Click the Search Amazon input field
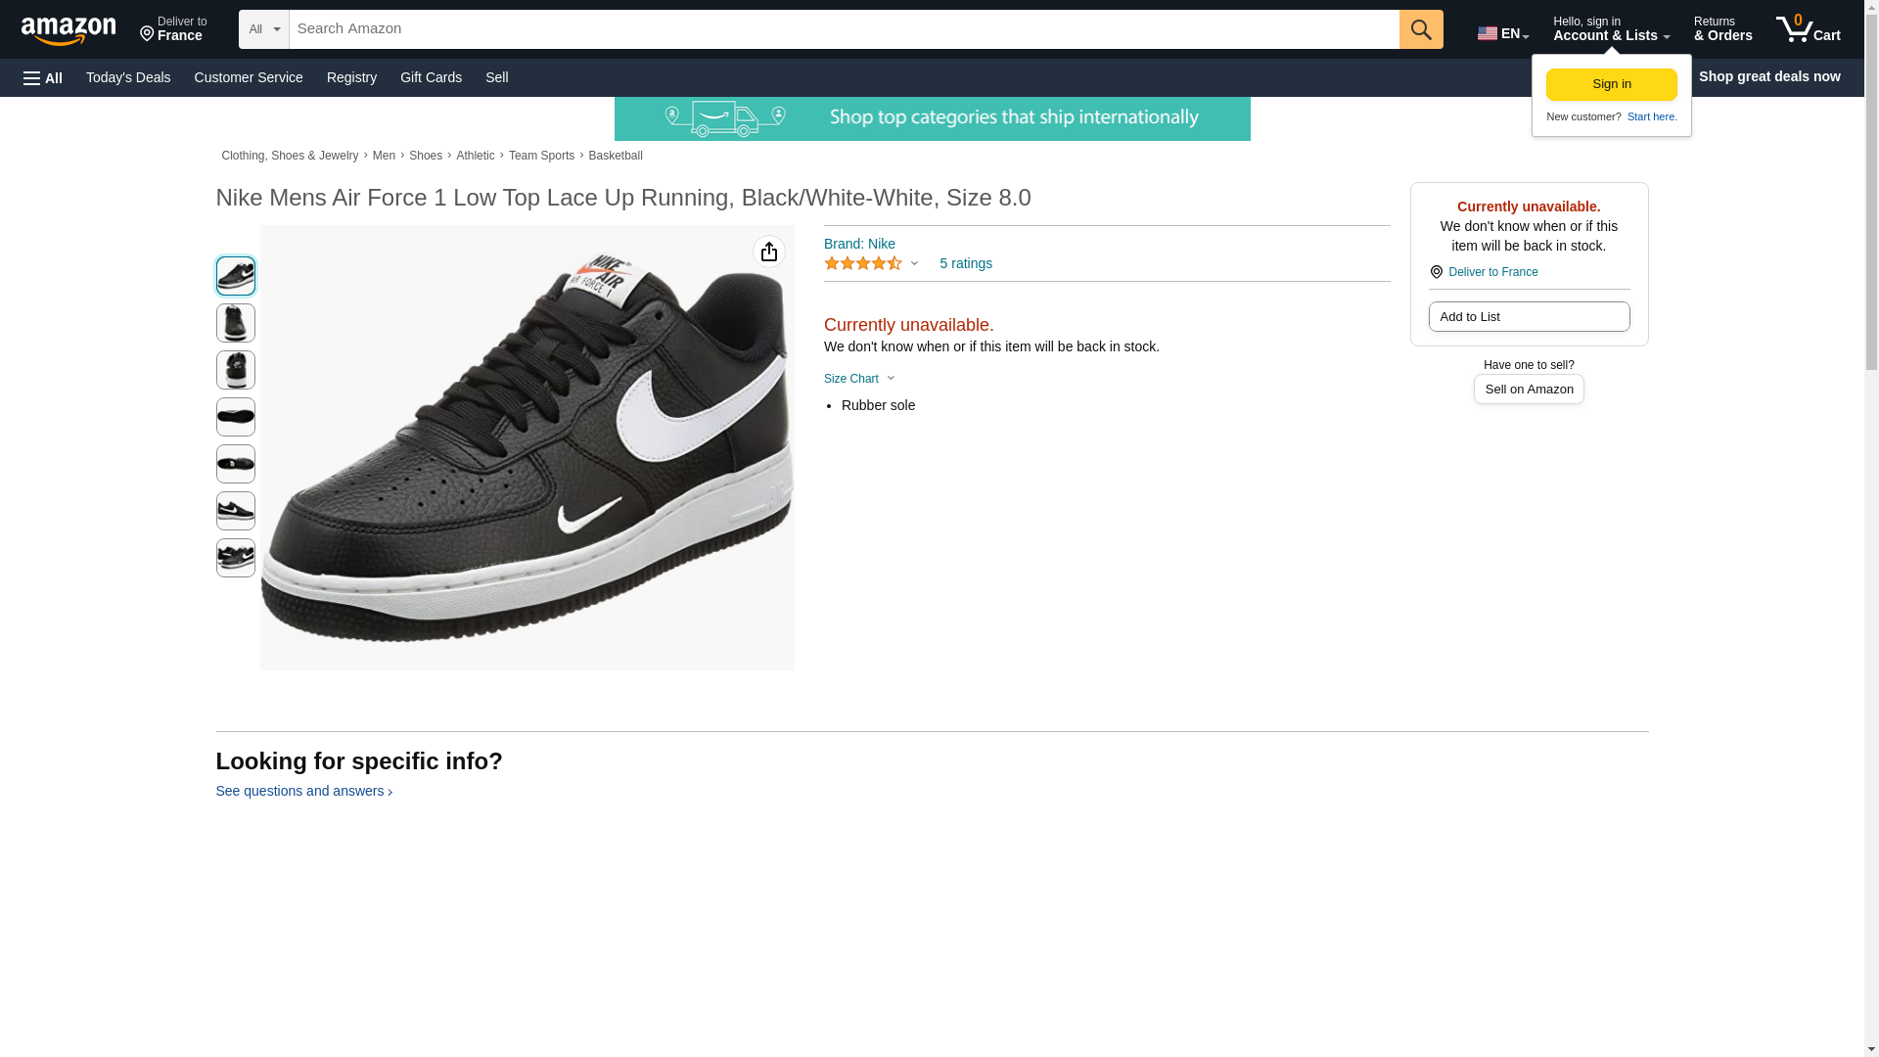 tap(844, 29)
